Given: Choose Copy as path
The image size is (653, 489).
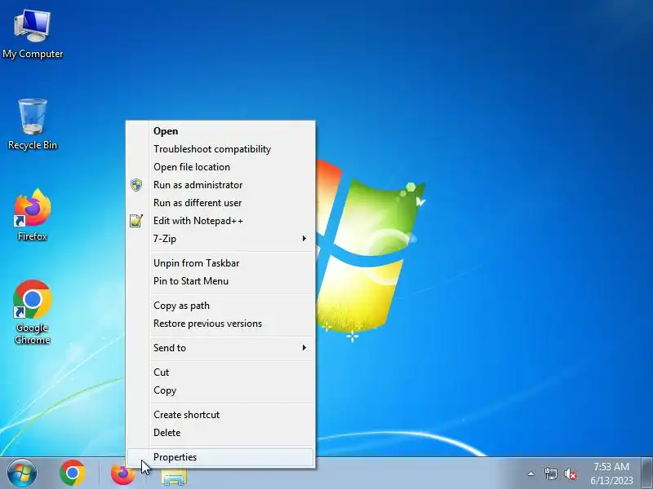Looking at the screenshot, I should [x=220, y=305].
